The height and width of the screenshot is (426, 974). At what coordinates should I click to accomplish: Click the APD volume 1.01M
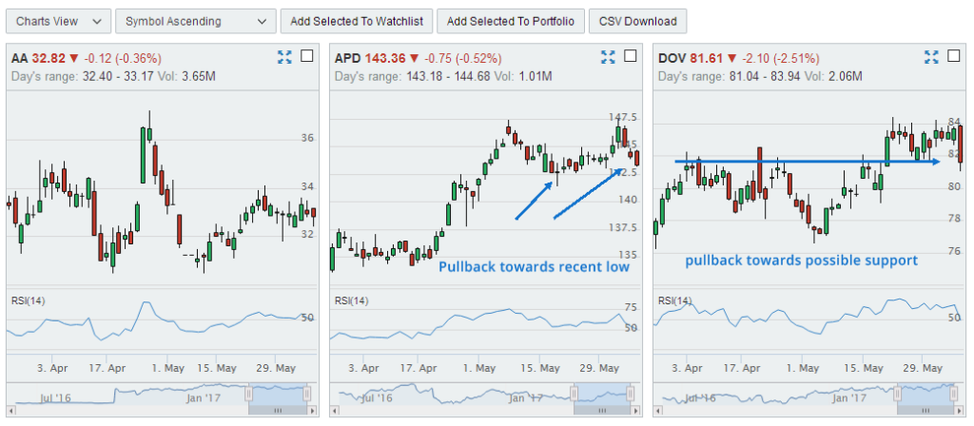536,77
